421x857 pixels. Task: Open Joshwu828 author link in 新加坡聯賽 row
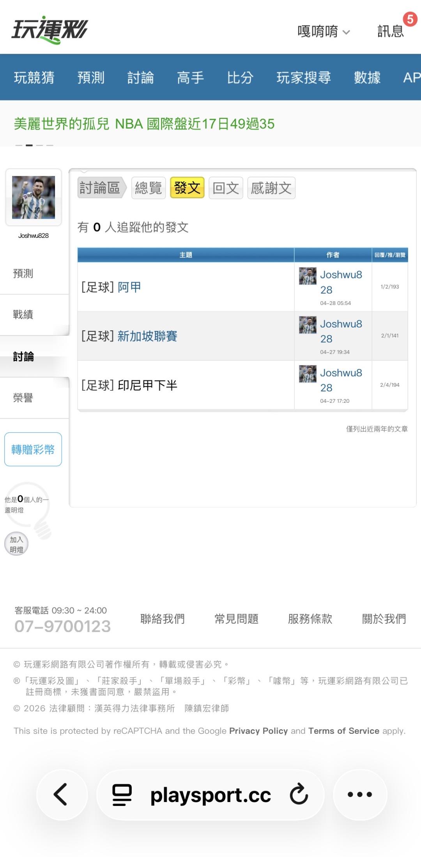pos(341,331)
